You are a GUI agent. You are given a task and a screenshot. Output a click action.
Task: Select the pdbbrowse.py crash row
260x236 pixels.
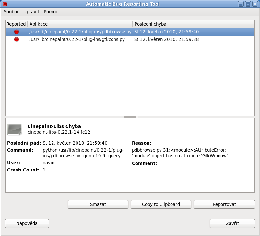click(x=130, y=32)
